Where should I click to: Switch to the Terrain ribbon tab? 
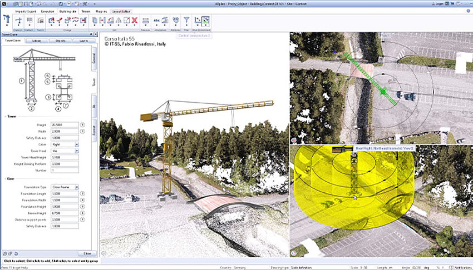click(x=85, y=11)
